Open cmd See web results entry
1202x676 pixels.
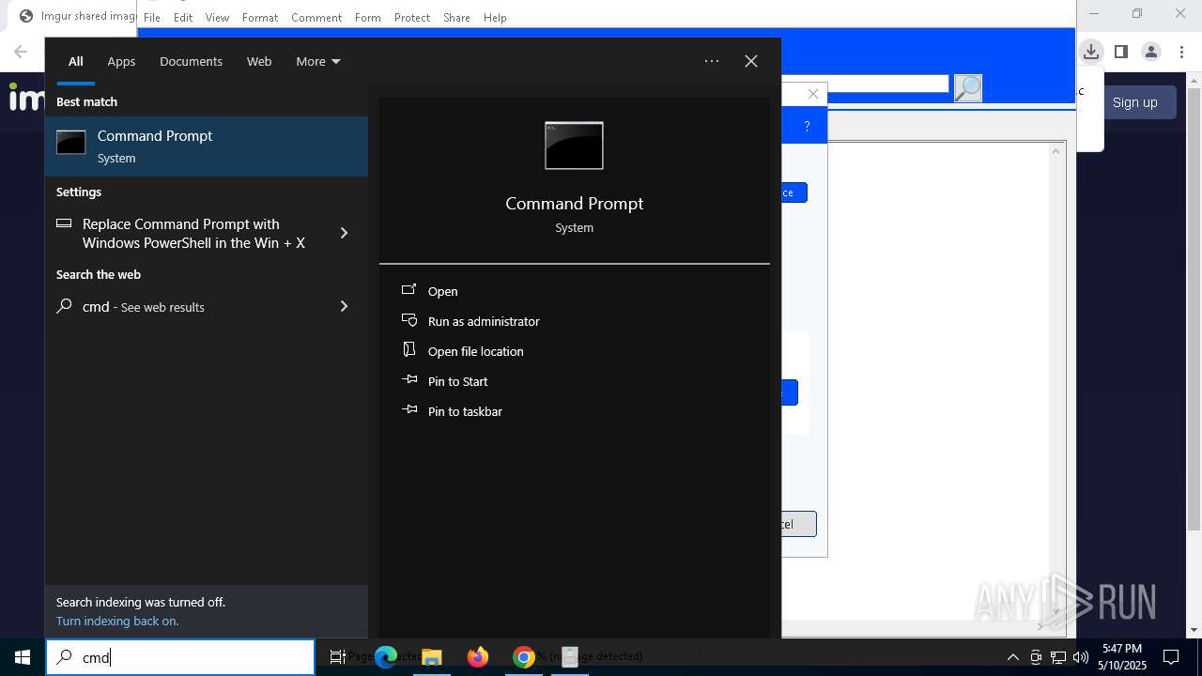tap(207, 306)
